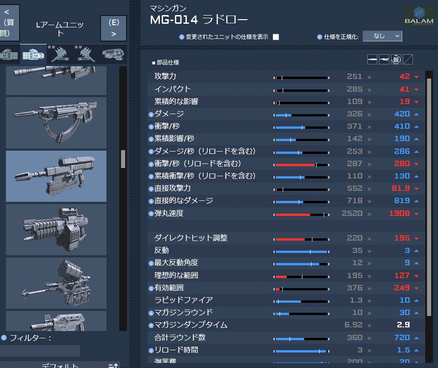Open the 仕様を正規化 dropdown set to なし
This screenshot has width=438, height=368.
tap(382, 36)
